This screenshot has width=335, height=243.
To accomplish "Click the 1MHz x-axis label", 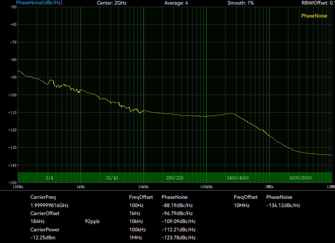I will pos(269,187).
